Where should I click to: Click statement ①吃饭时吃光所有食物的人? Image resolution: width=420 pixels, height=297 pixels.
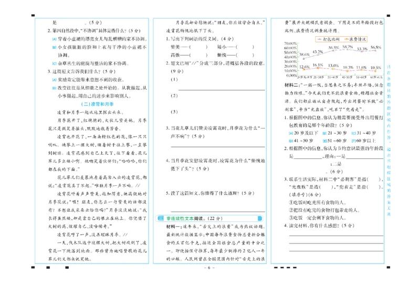318,203
